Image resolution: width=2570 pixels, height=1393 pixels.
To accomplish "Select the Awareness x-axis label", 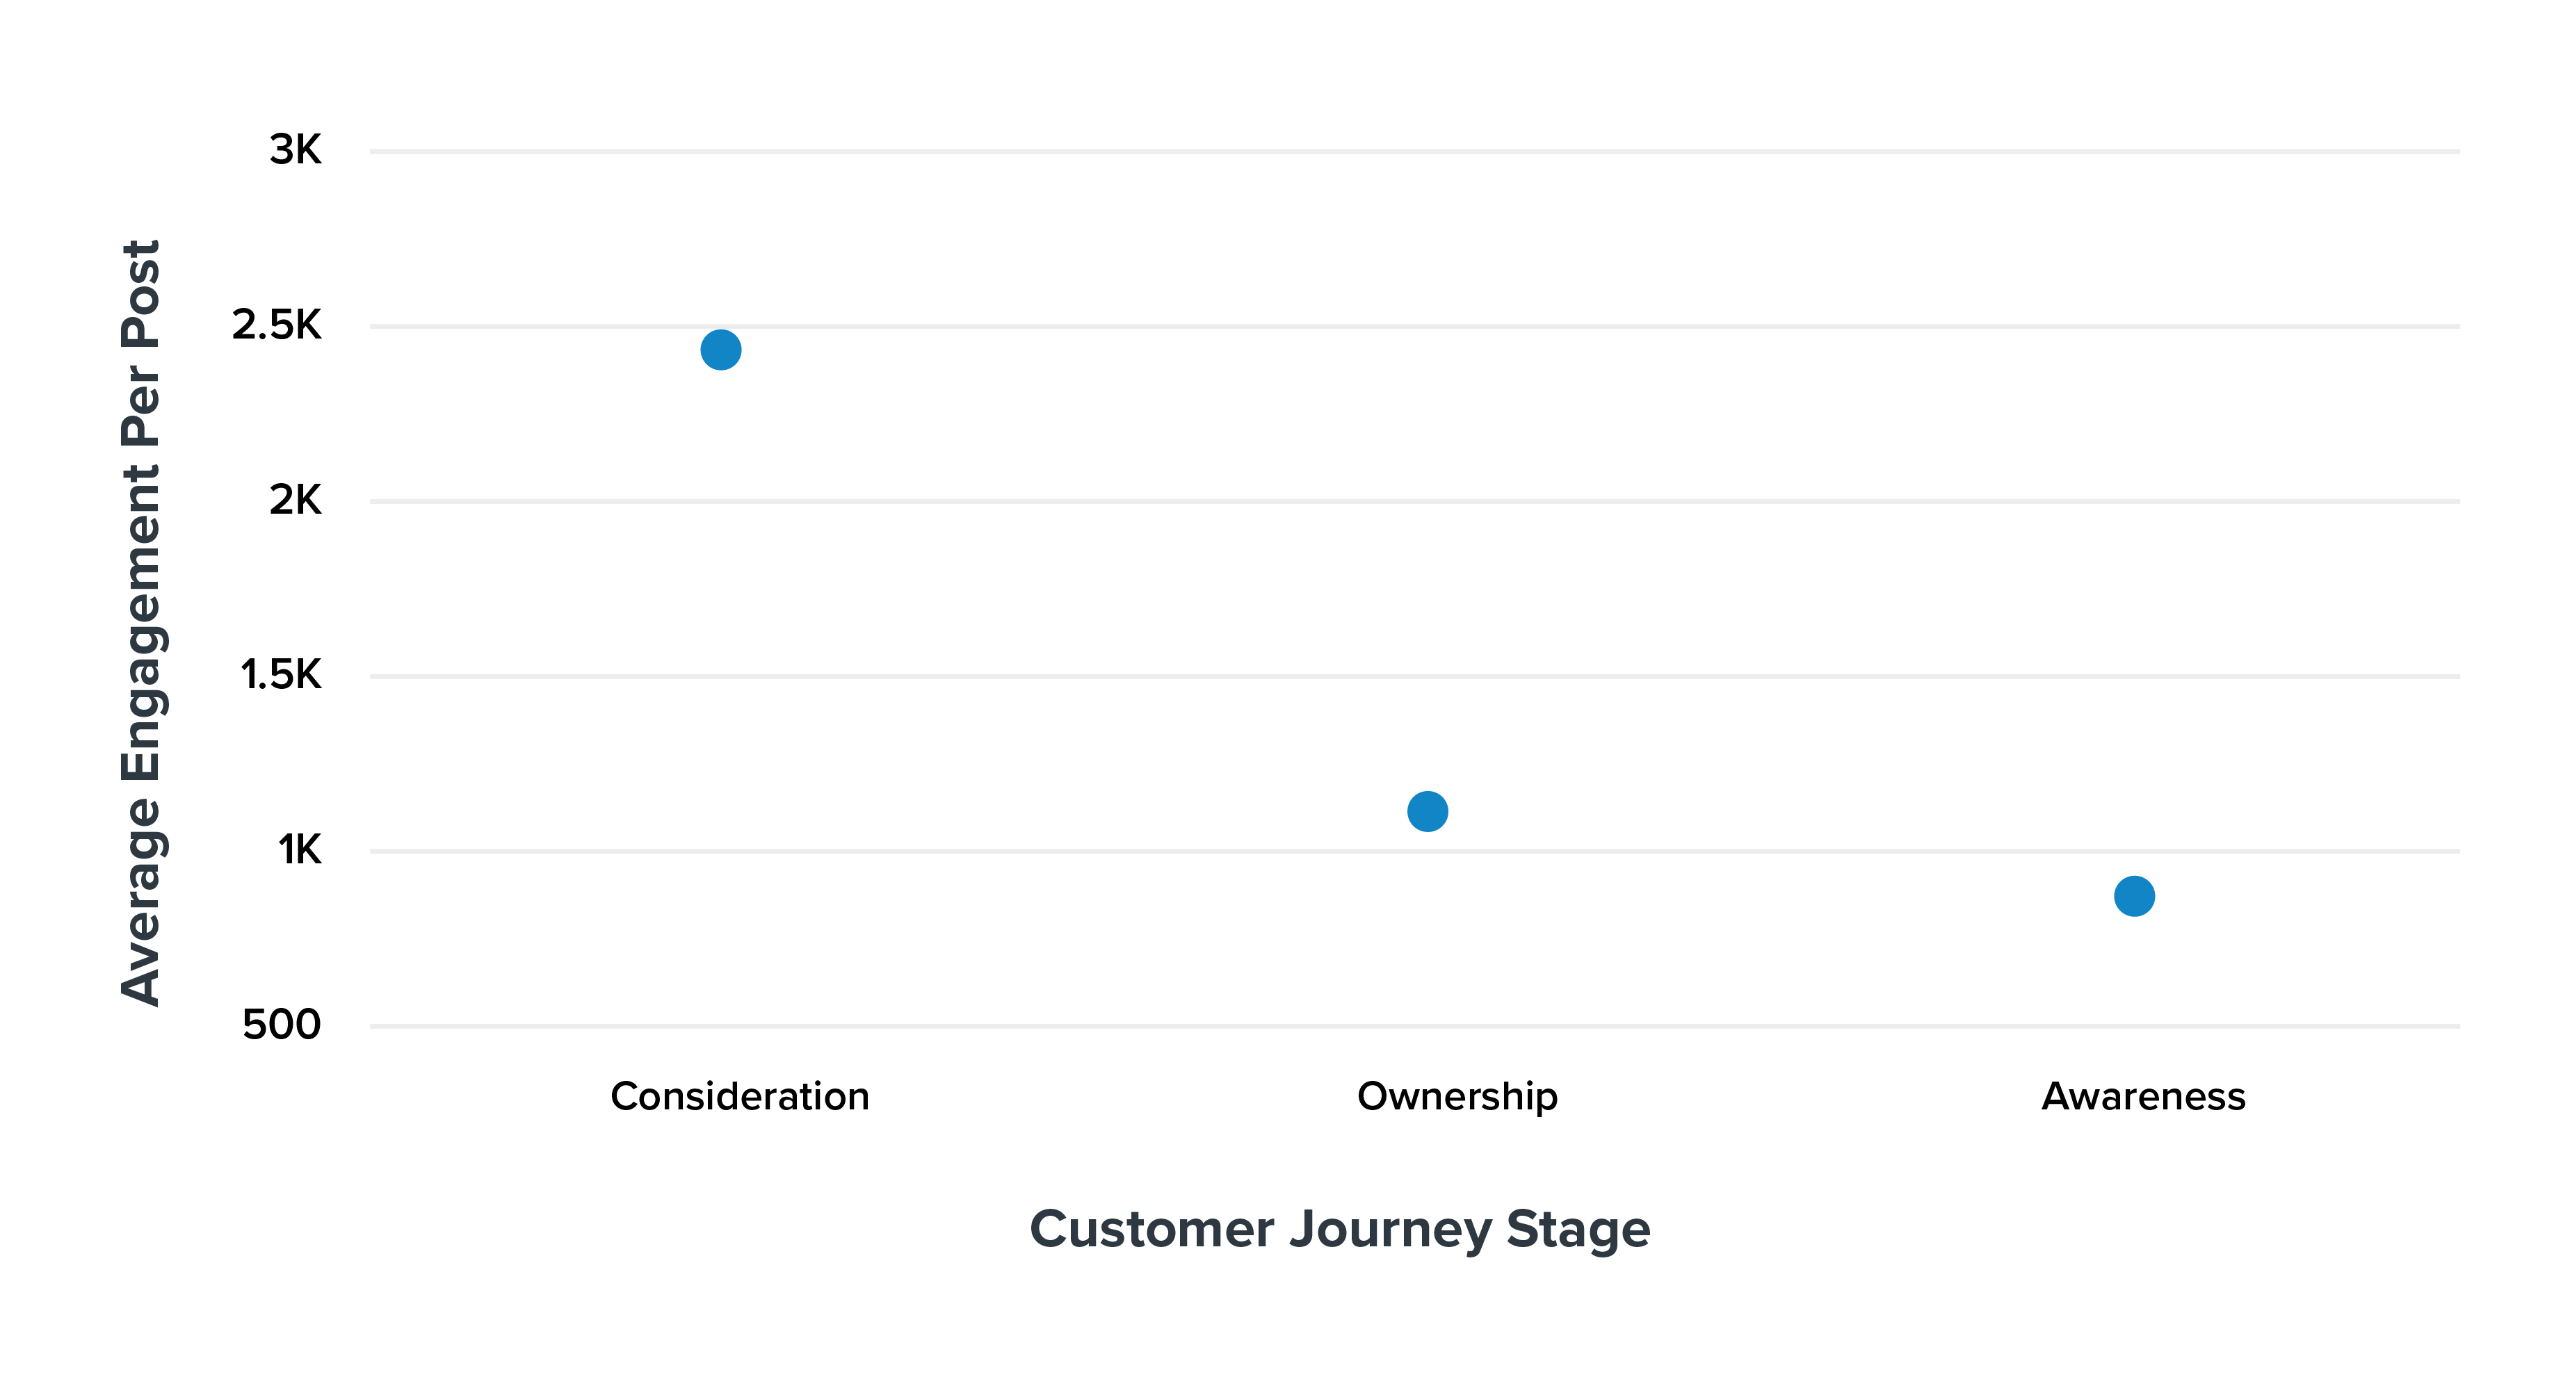I will pyautogui.click(x=2143, y=1096).
